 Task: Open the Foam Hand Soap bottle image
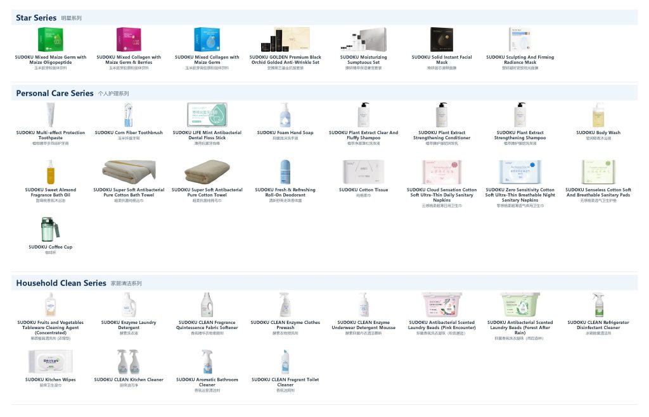coord(285,115)
